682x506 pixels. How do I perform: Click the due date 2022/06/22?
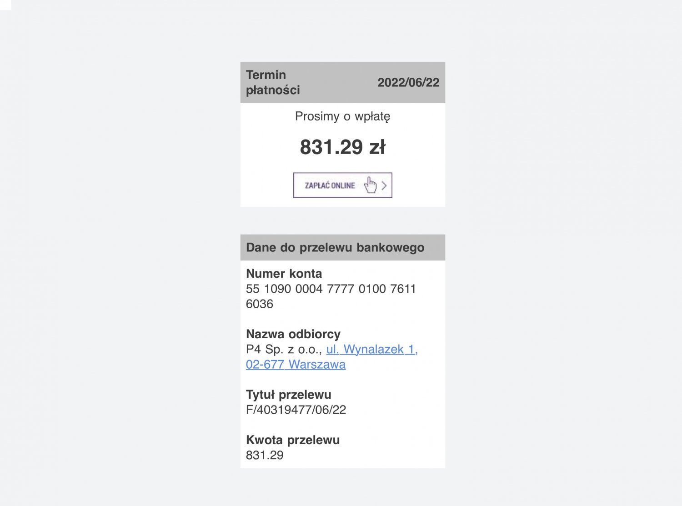coord(408,82)
